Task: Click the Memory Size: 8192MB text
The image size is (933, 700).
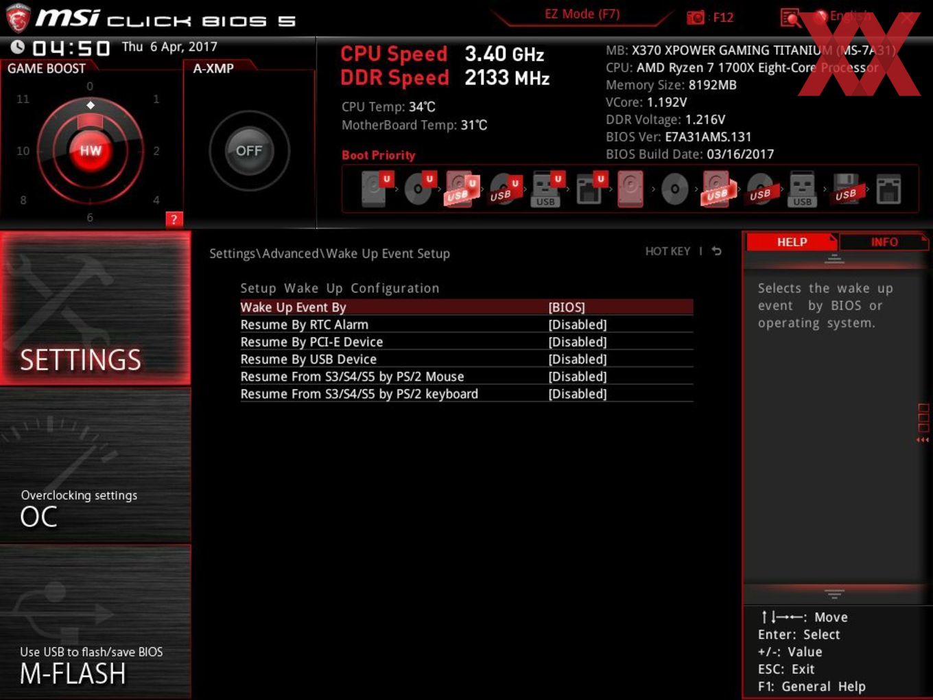Action: pos(671,85)
